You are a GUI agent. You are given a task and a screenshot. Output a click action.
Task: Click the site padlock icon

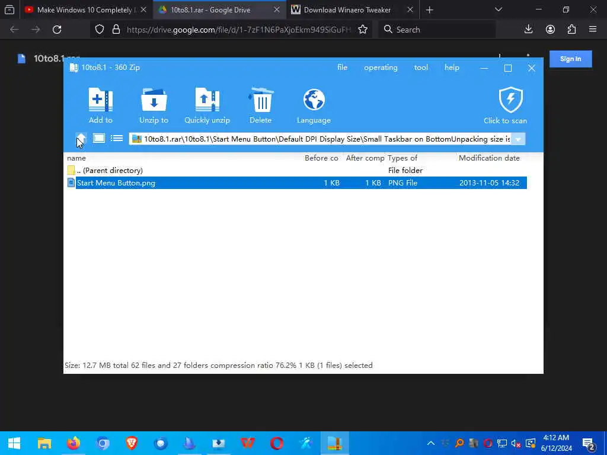[116, 30]
